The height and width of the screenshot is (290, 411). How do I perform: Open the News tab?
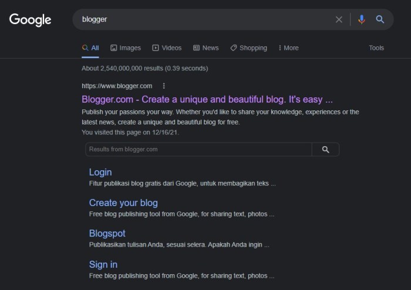(x=206, y=48)
